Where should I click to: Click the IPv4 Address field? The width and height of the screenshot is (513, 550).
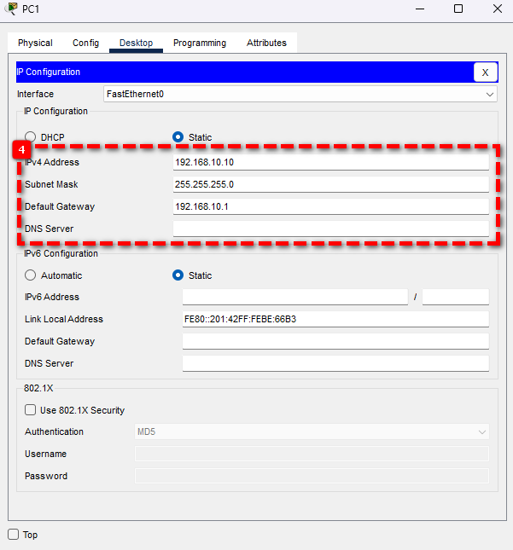[x=330, y=162]
